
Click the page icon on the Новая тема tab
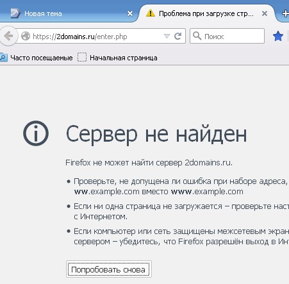tap(15, 13)
